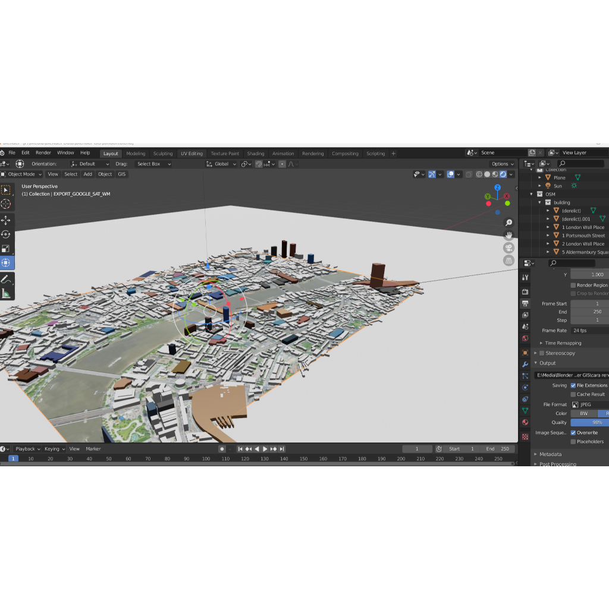Viewport: 609px width, 609px height.
Task: Open the Object Mode dropdown
Action: coord(22,174)
